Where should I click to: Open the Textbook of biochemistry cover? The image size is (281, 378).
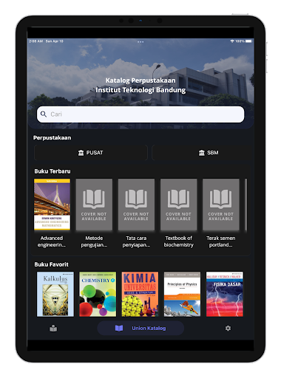pyautogui.click(x=179, y=205)
